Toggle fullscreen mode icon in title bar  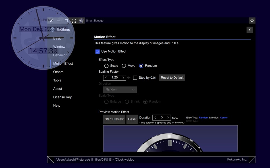tap(74, 21)
